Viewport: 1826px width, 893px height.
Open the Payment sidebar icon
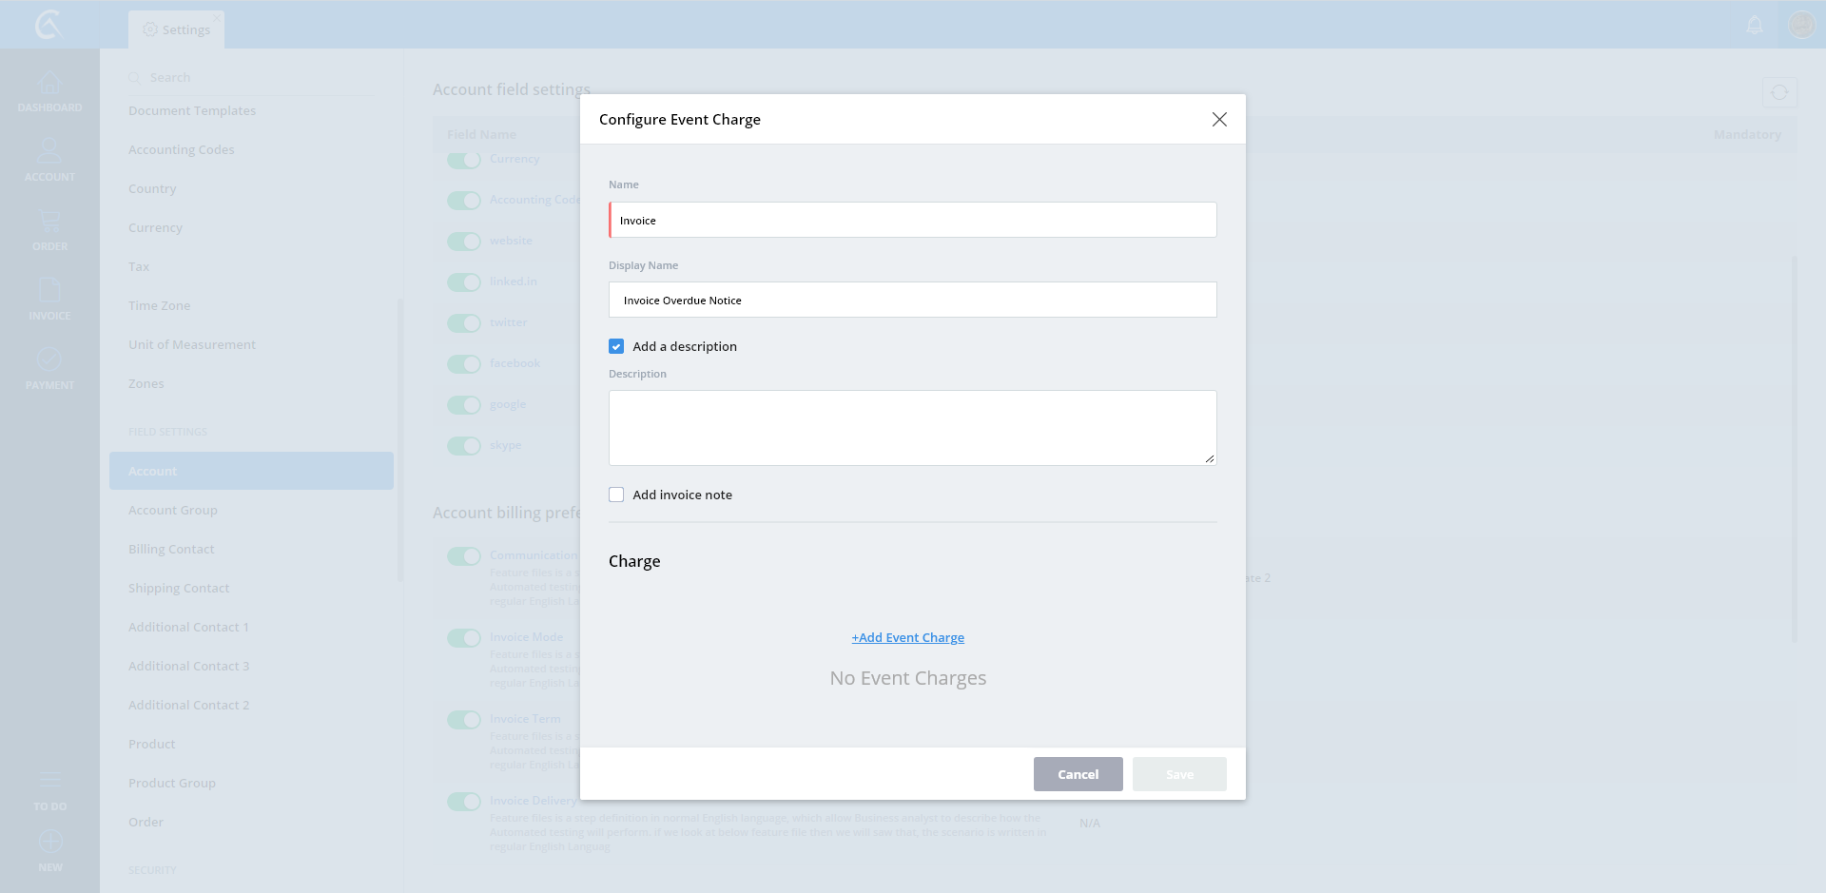coord(49,360)
